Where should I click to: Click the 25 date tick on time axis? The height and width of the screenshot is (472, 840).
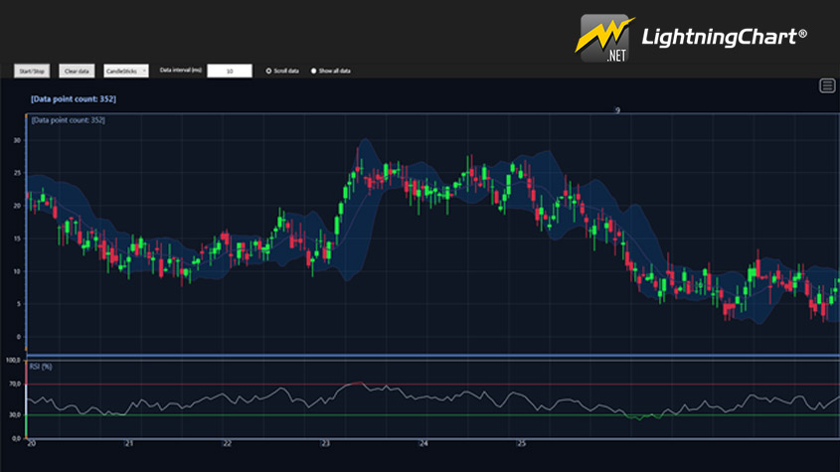click(521, 443)
